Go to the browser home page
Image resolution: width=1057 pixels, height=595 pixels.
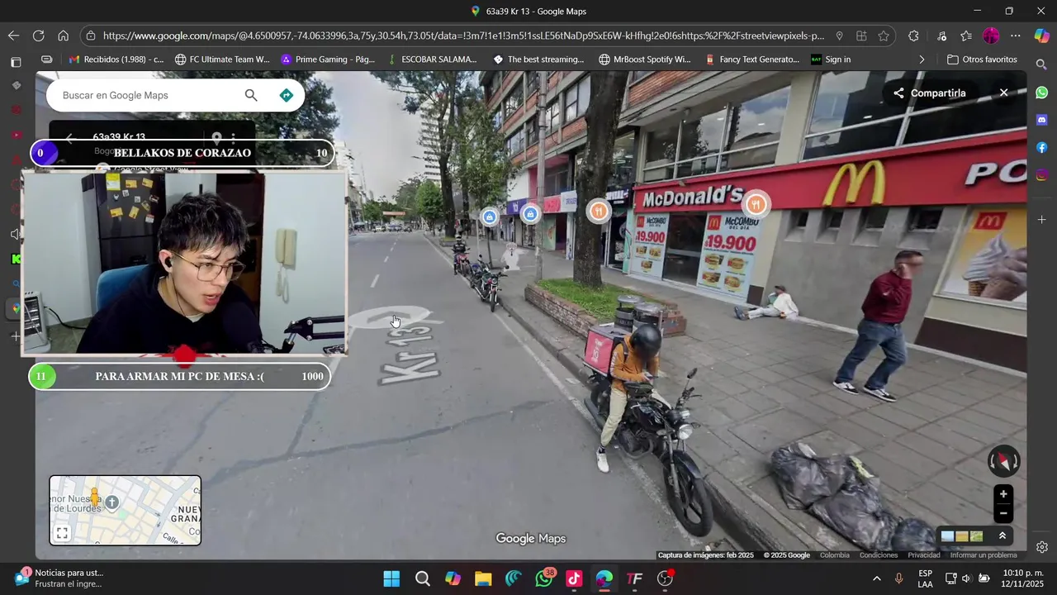63,36
